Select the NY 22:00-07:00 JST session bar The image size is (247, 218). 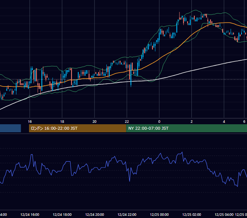[186, 128]
